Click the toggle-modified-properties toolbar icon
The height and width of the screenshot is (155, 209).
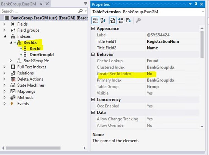pos(113,20)
